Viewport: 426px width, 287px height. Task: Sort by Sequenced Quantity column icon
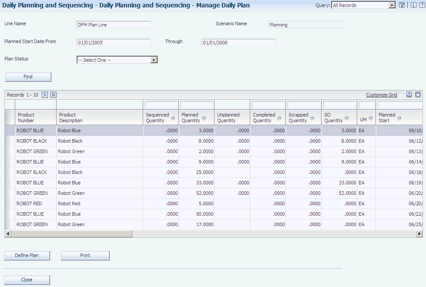pos(173,118)
